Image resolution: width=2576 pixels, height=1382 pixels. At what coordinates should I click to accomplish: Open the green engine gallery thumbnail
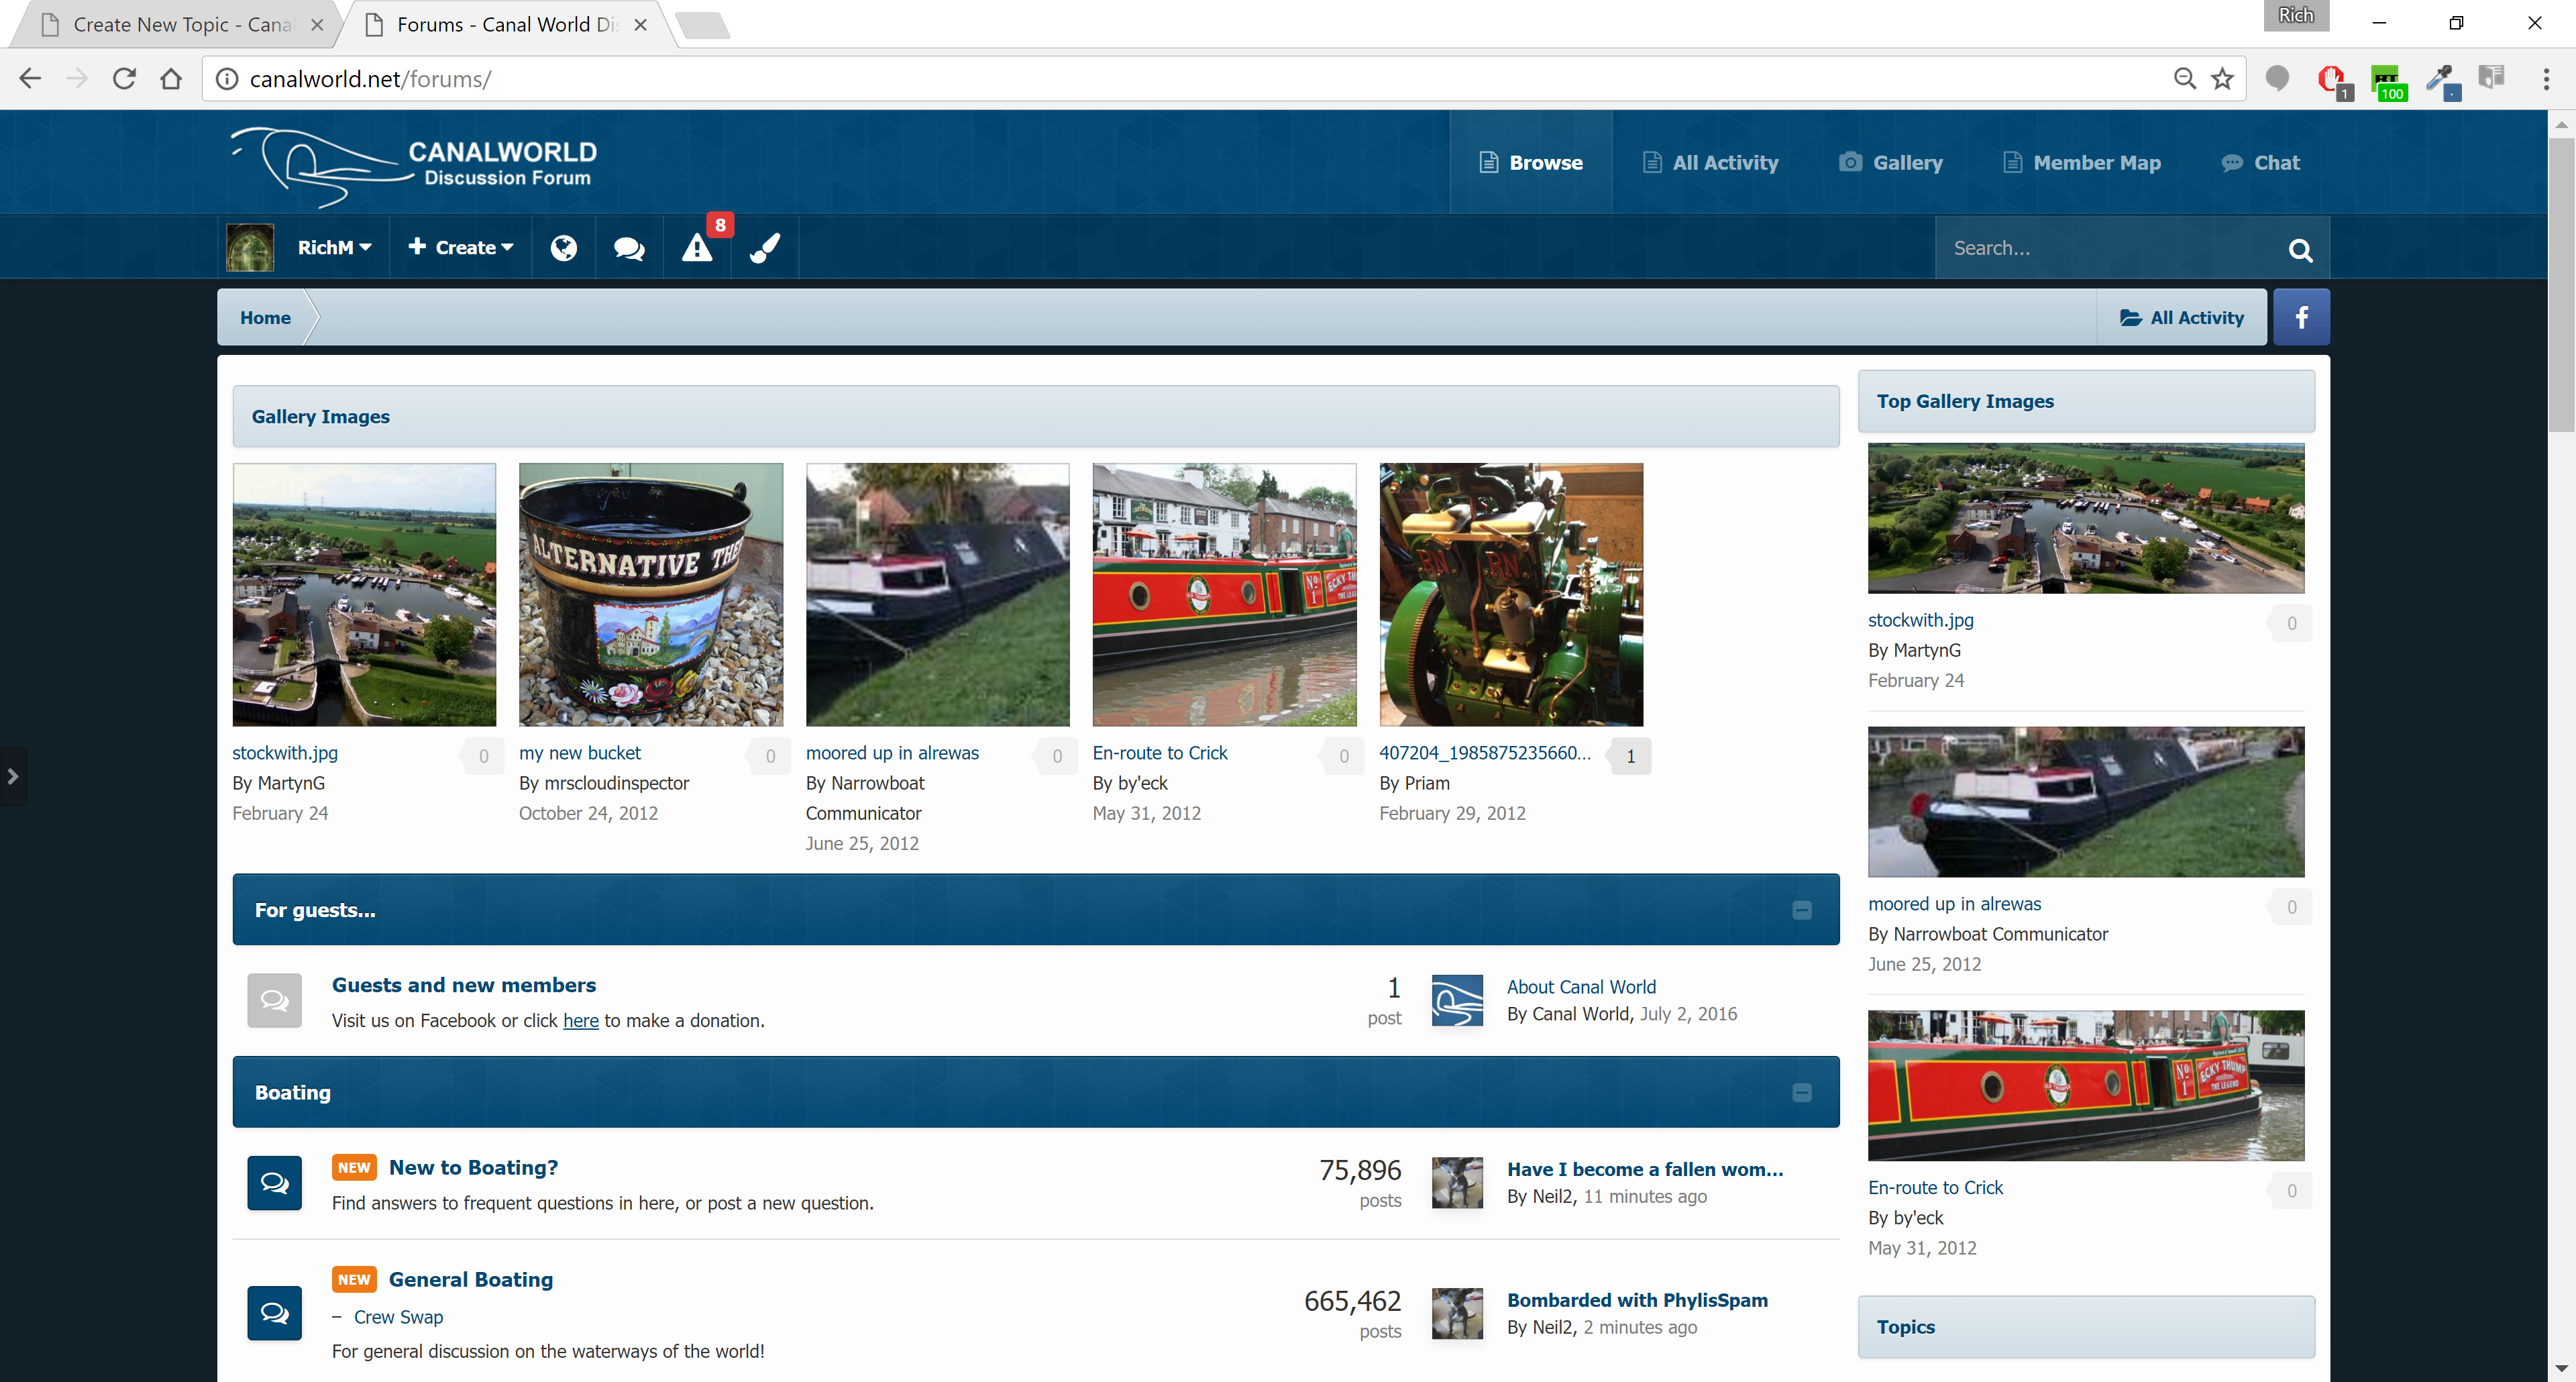pos(1511,594)
